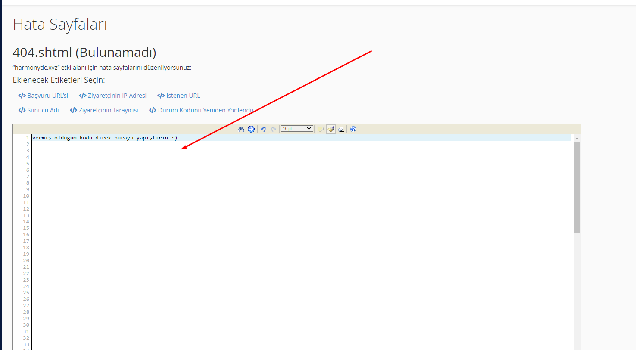Toggle syntax highlighting with the paintbrush icon
Viewport: 636px width, 350px height.
tap(331, 129)
